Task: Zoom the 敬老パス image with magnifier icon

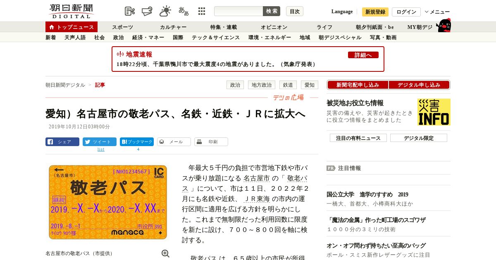Action: pos(165,253)
